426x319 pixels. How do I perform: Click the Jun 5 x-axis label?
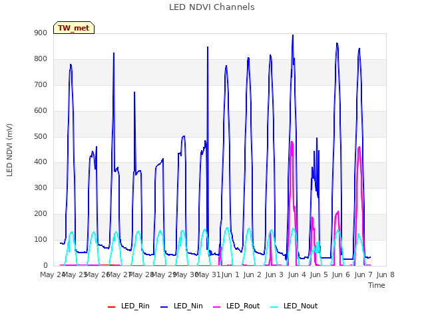pos(319,274)
